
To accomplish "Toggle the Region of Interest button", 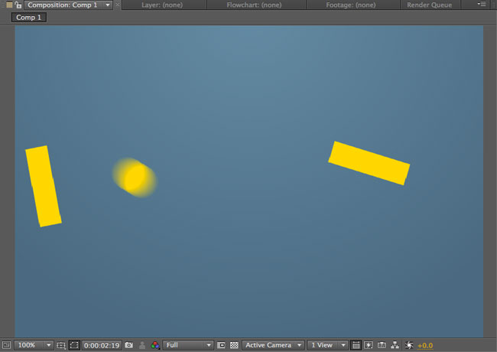I will pyautogui.click(x=221, y=345).
